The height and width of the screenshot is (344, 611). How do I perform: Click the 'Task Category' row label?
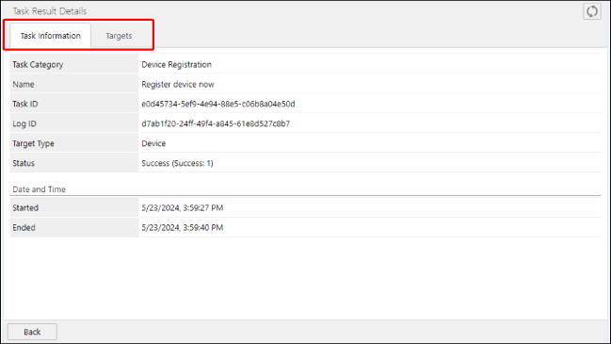38,65
